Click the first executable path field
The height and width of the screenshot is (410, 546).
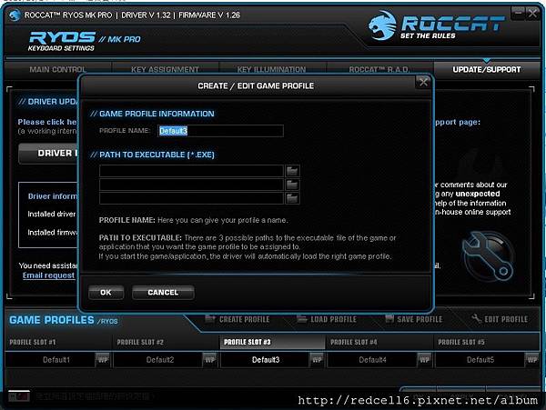pyautogui.click(x=191, y=171)
